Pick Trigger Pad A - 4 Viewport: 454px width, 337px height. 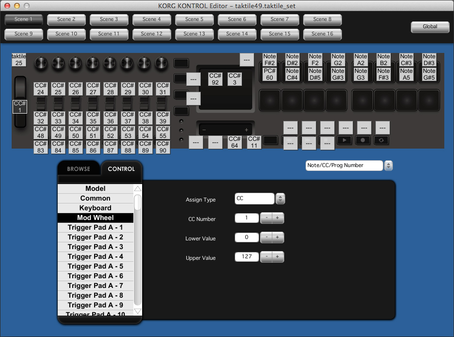96,257
